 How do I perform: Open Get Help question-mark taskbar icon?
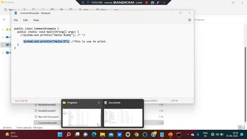coord(154,134)
